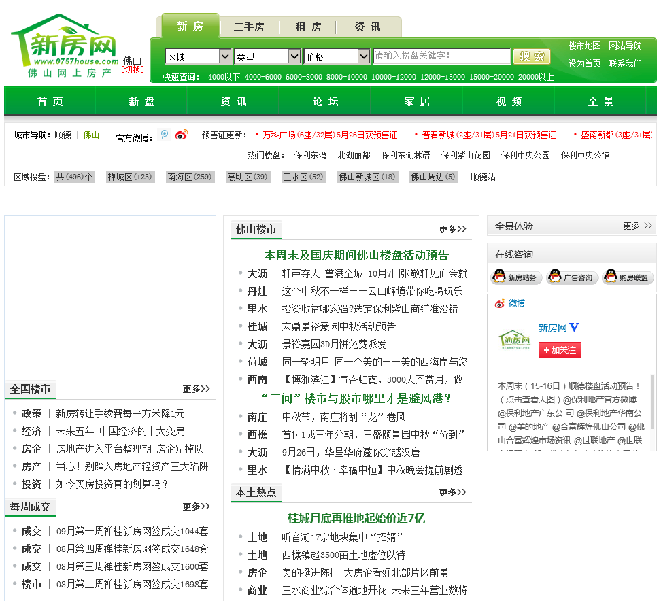This screenshot has width=661, height=601.
Task: Click the 购房联盟 QQ consultation button
Action: click(x=628, y=277)
